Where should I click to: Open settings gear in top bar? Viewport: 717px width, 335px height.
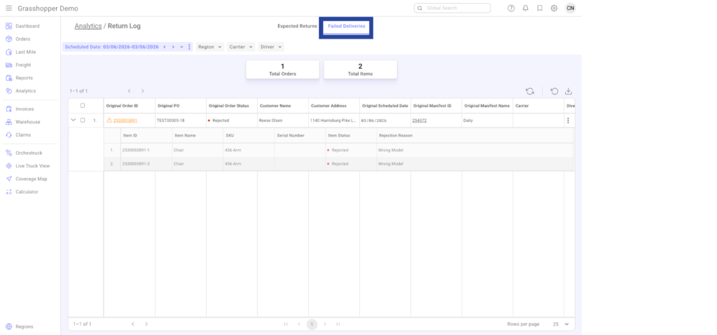point(554,8)
